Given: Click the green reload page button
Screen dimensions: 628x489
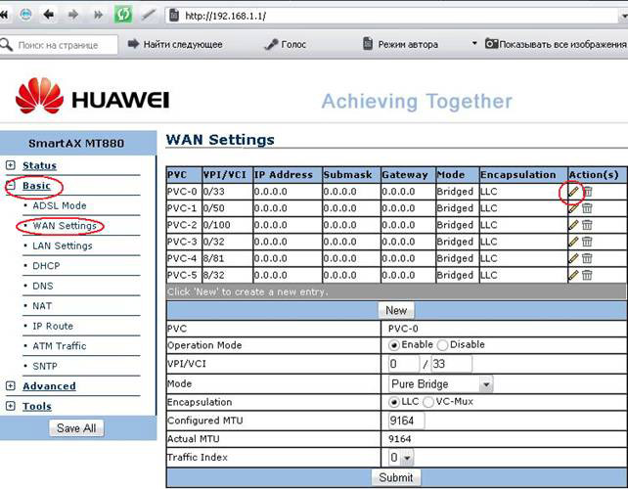Looking at the screenshot, I should click(x=123, y=15).
